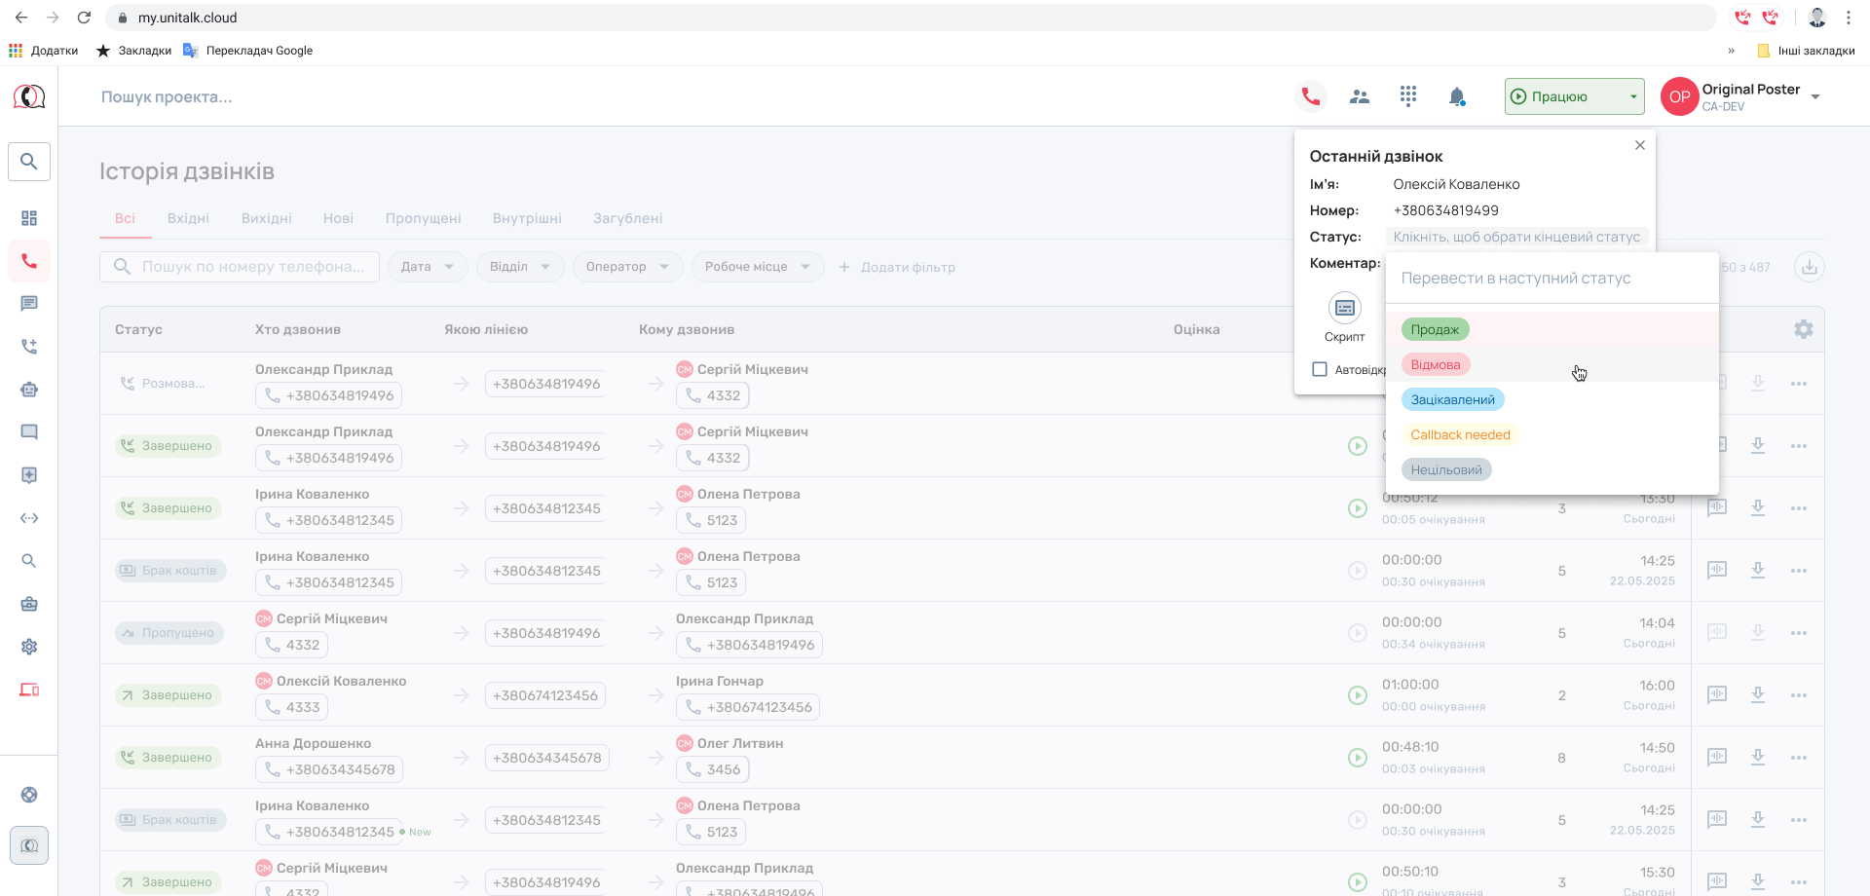Open sidebar briefcase icon
Screen dimensions: 1870x896
click(29, 604)
